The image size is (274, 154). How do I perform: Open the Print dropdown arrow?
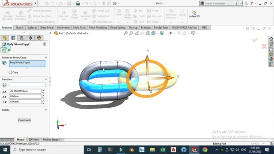[x=82, y=3]
